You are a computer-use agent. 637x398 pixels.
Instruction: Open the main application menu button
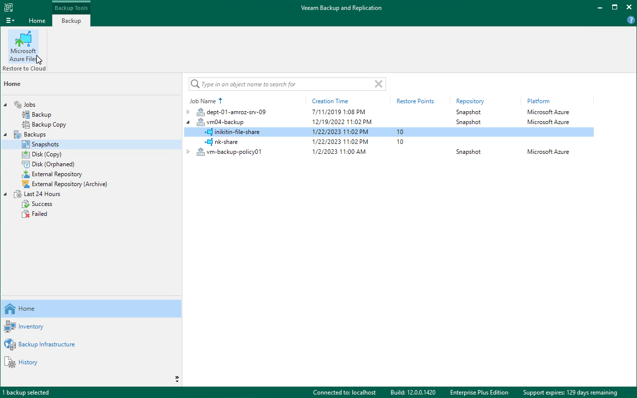tap(10, 21)
